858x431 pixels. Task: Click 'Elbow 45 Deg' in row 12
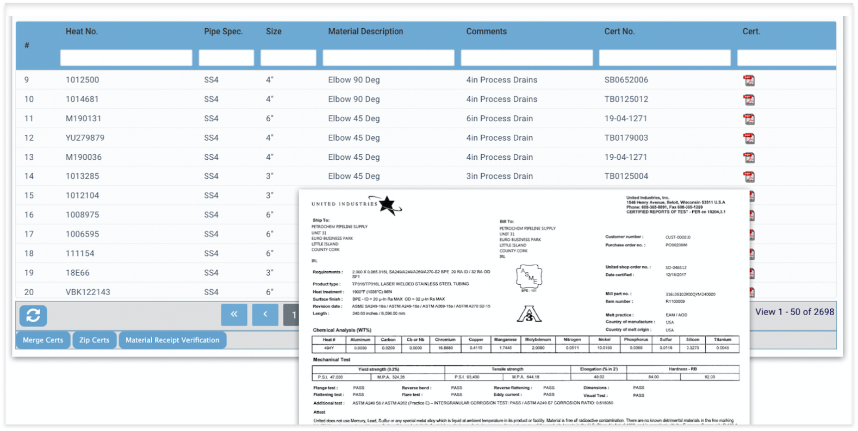click(x=353, y=138)
